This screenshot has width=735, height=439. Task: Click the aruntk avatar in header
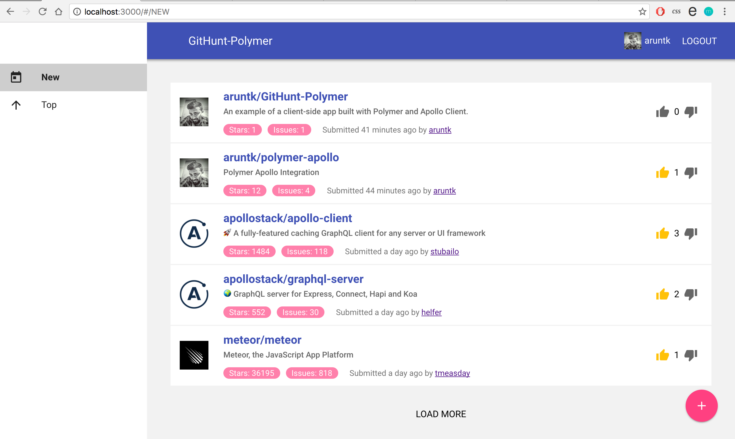tap(633, 41)
